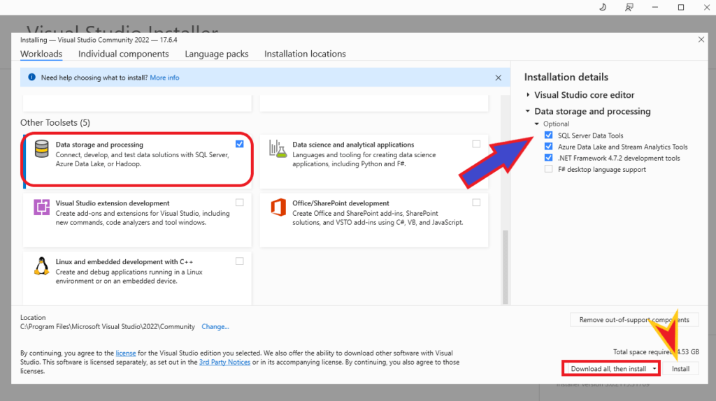Open the Language packs tab

tap(217, 54)
